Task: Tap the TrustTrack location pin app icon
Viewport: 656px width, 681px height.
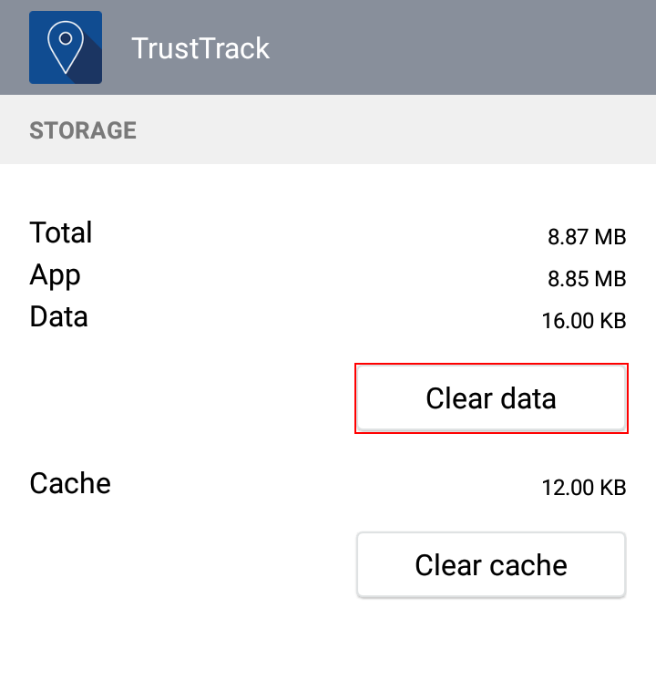Action: pos(66,47)
